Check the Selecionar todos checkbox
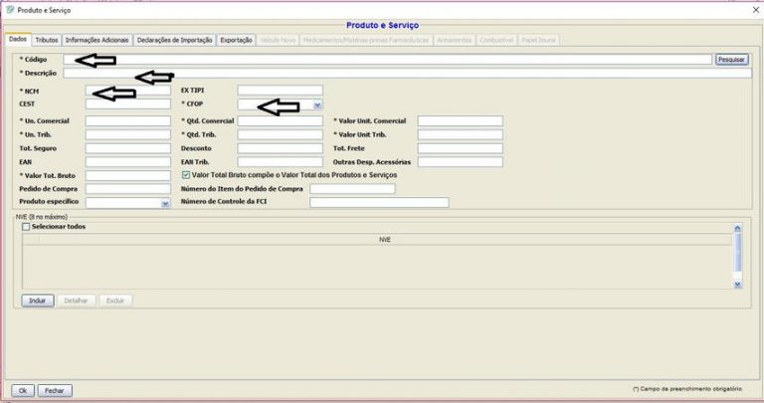The image size is (764, 403). (26, 227)
